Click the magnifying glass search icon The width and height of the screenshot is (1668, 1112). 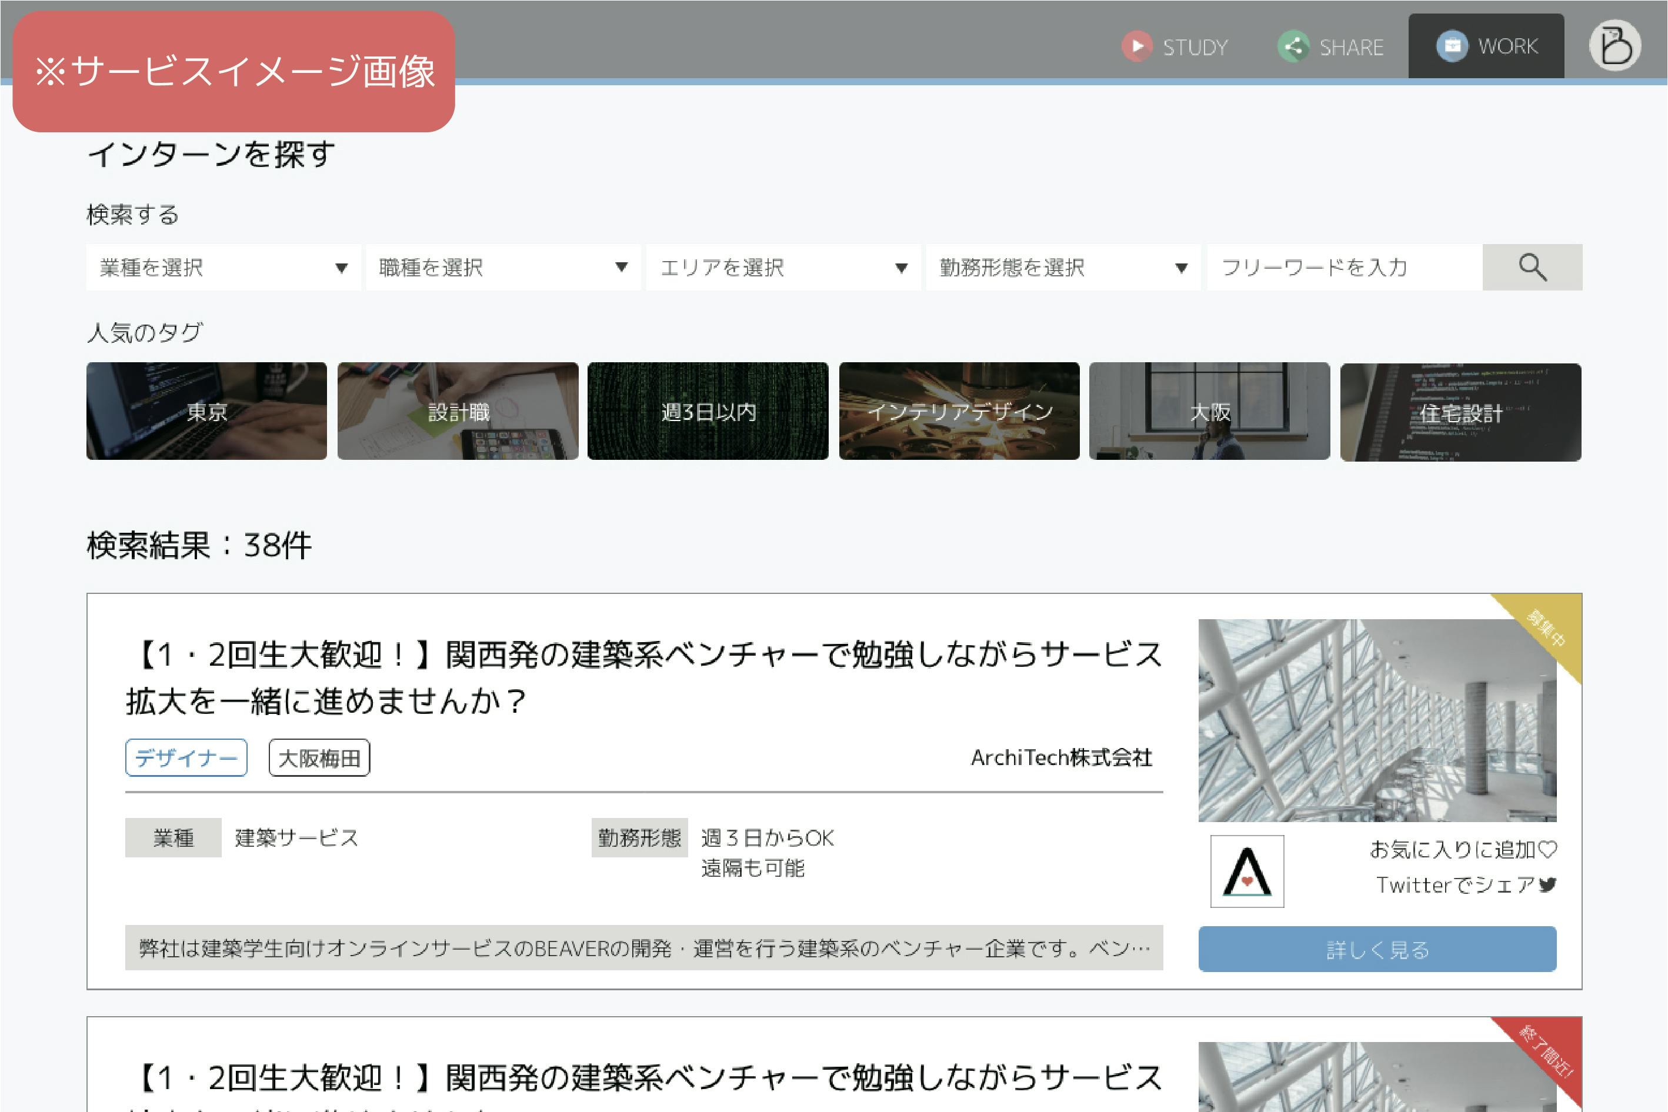coord(1532,268)
